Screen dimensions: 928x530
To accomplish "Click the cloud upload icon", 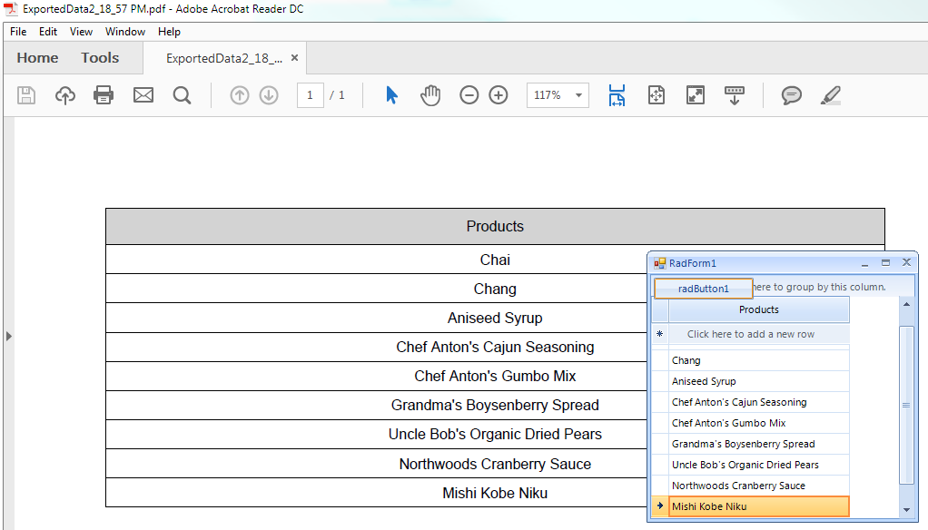I will tap(65, 95).
